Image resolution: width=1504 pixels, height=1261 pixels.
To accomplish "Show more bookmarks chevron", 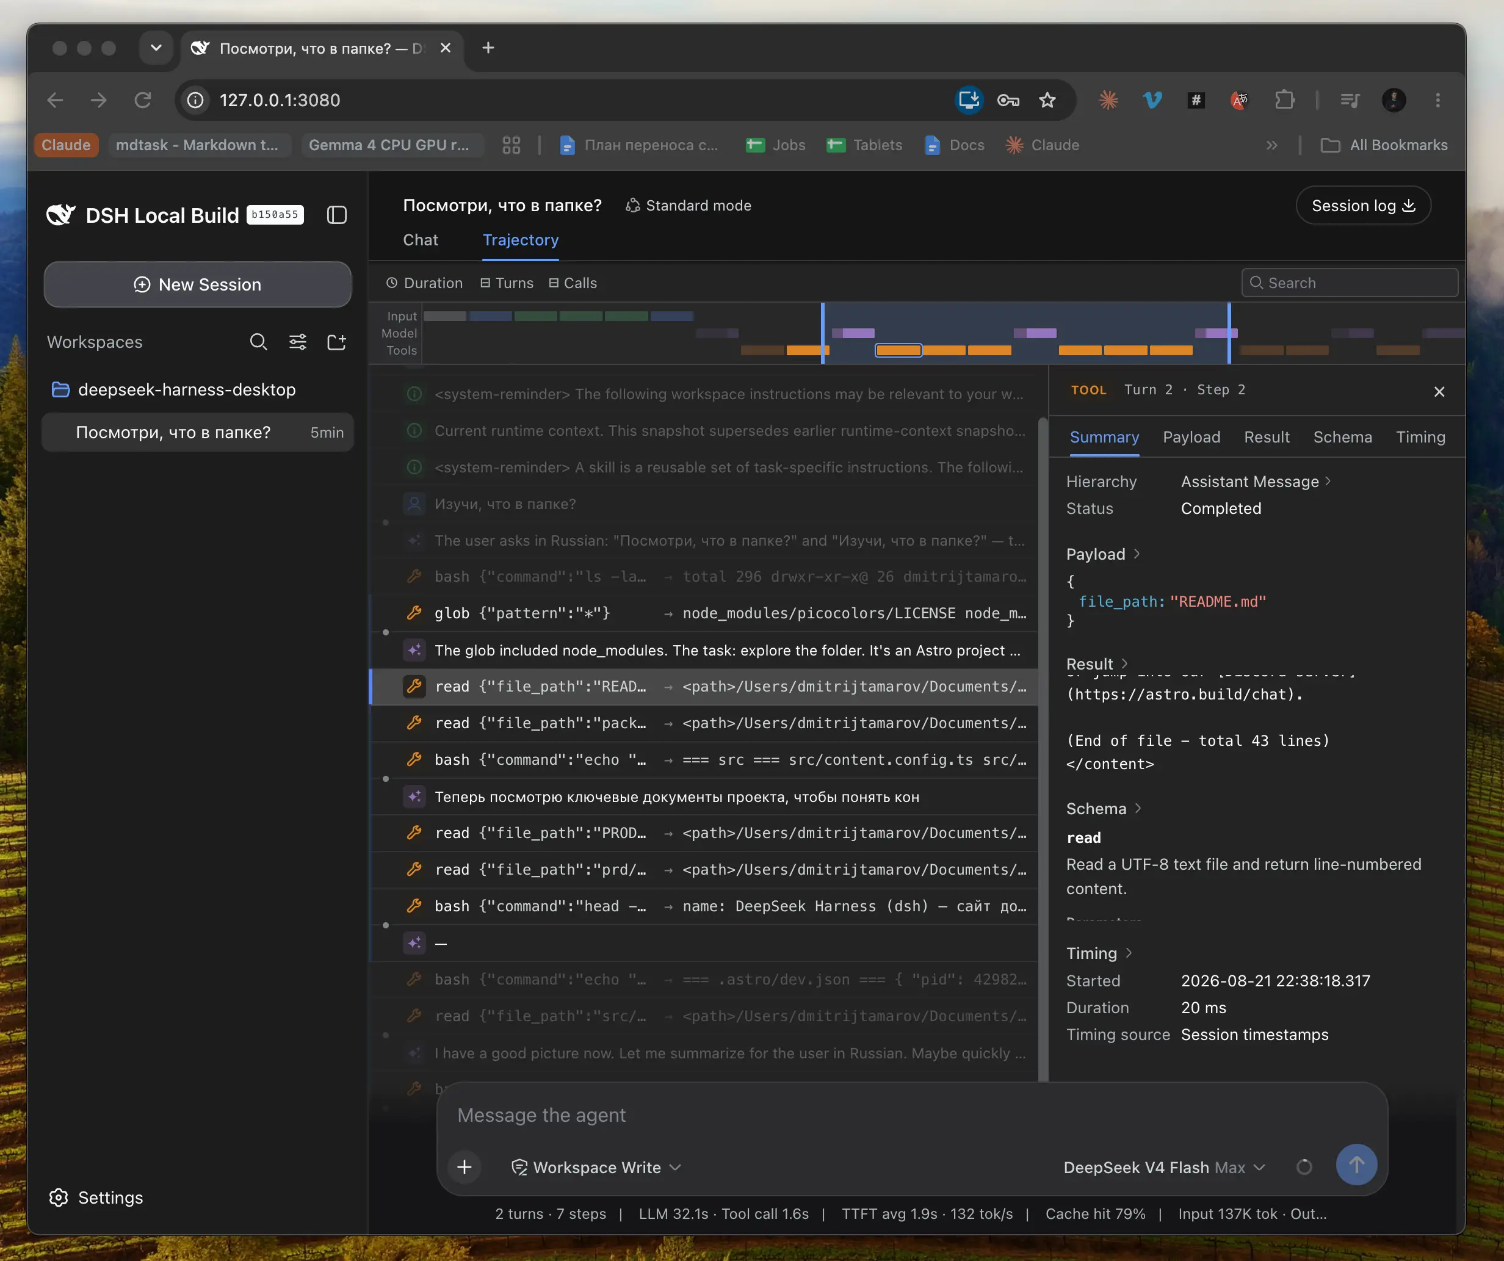I will pyautogui.click(x=1272, y=145).
